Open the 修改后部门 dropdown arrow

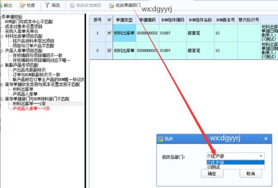click(261, 156)
